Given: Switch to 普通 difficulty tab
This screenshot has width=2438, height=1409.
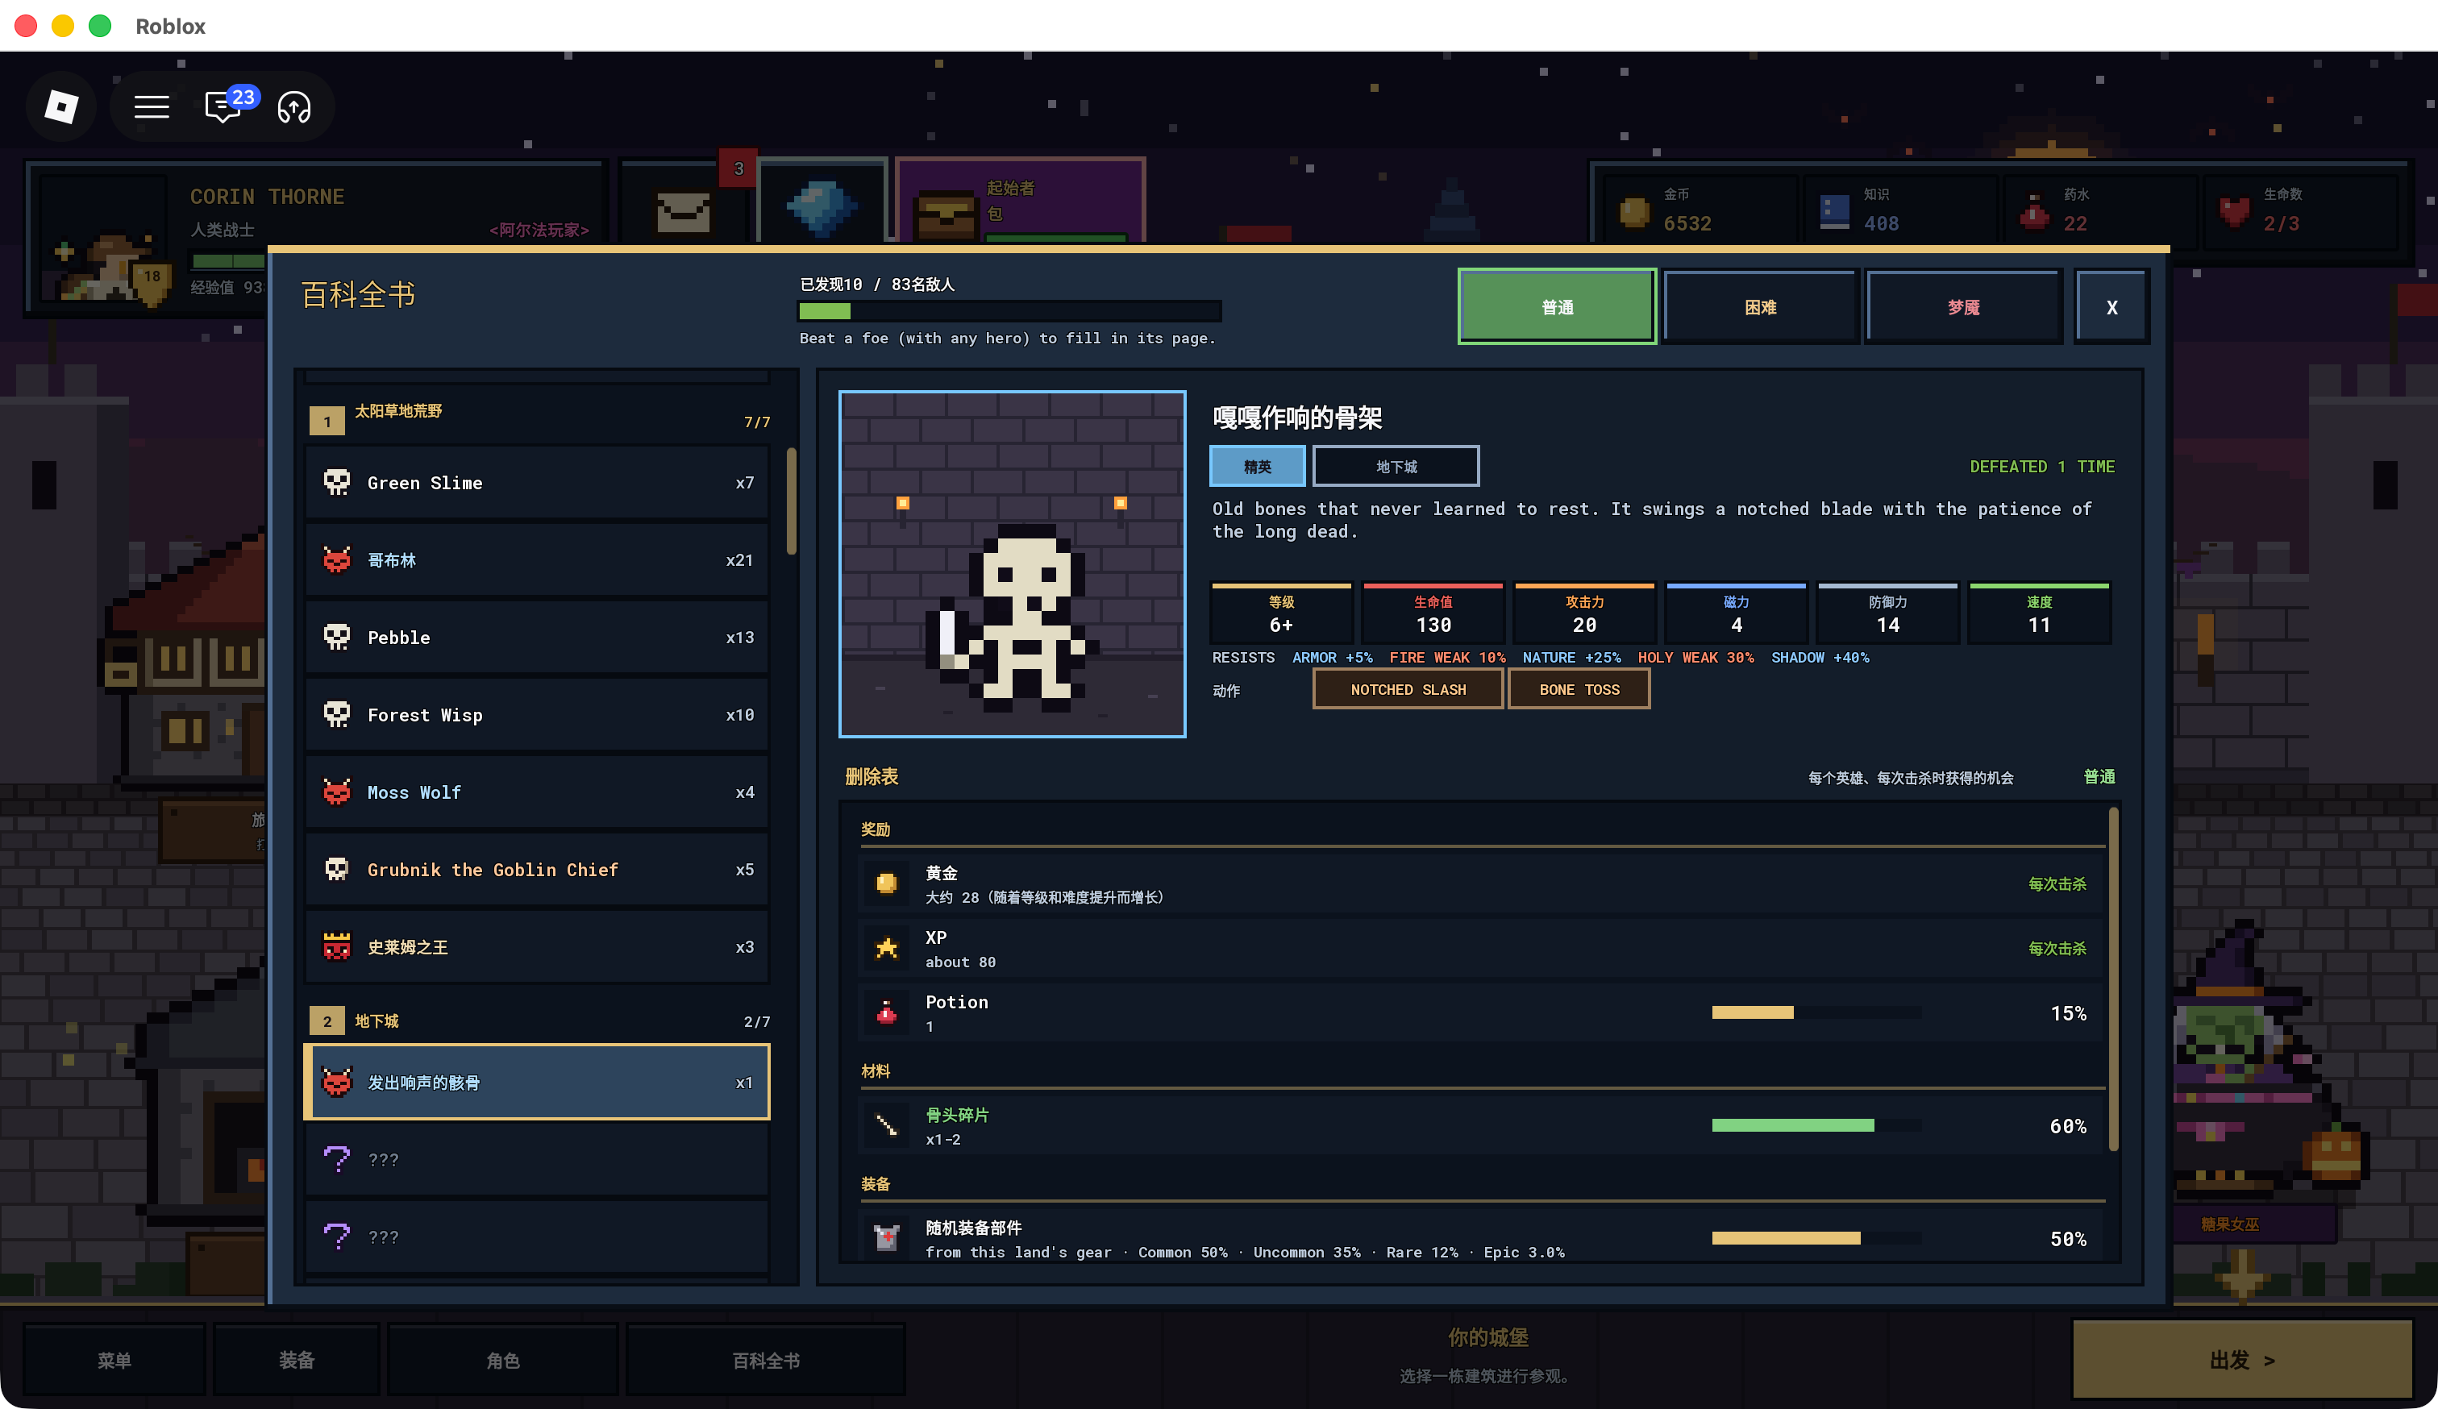Looking at the screenshot, I should tap(1557, 306).
